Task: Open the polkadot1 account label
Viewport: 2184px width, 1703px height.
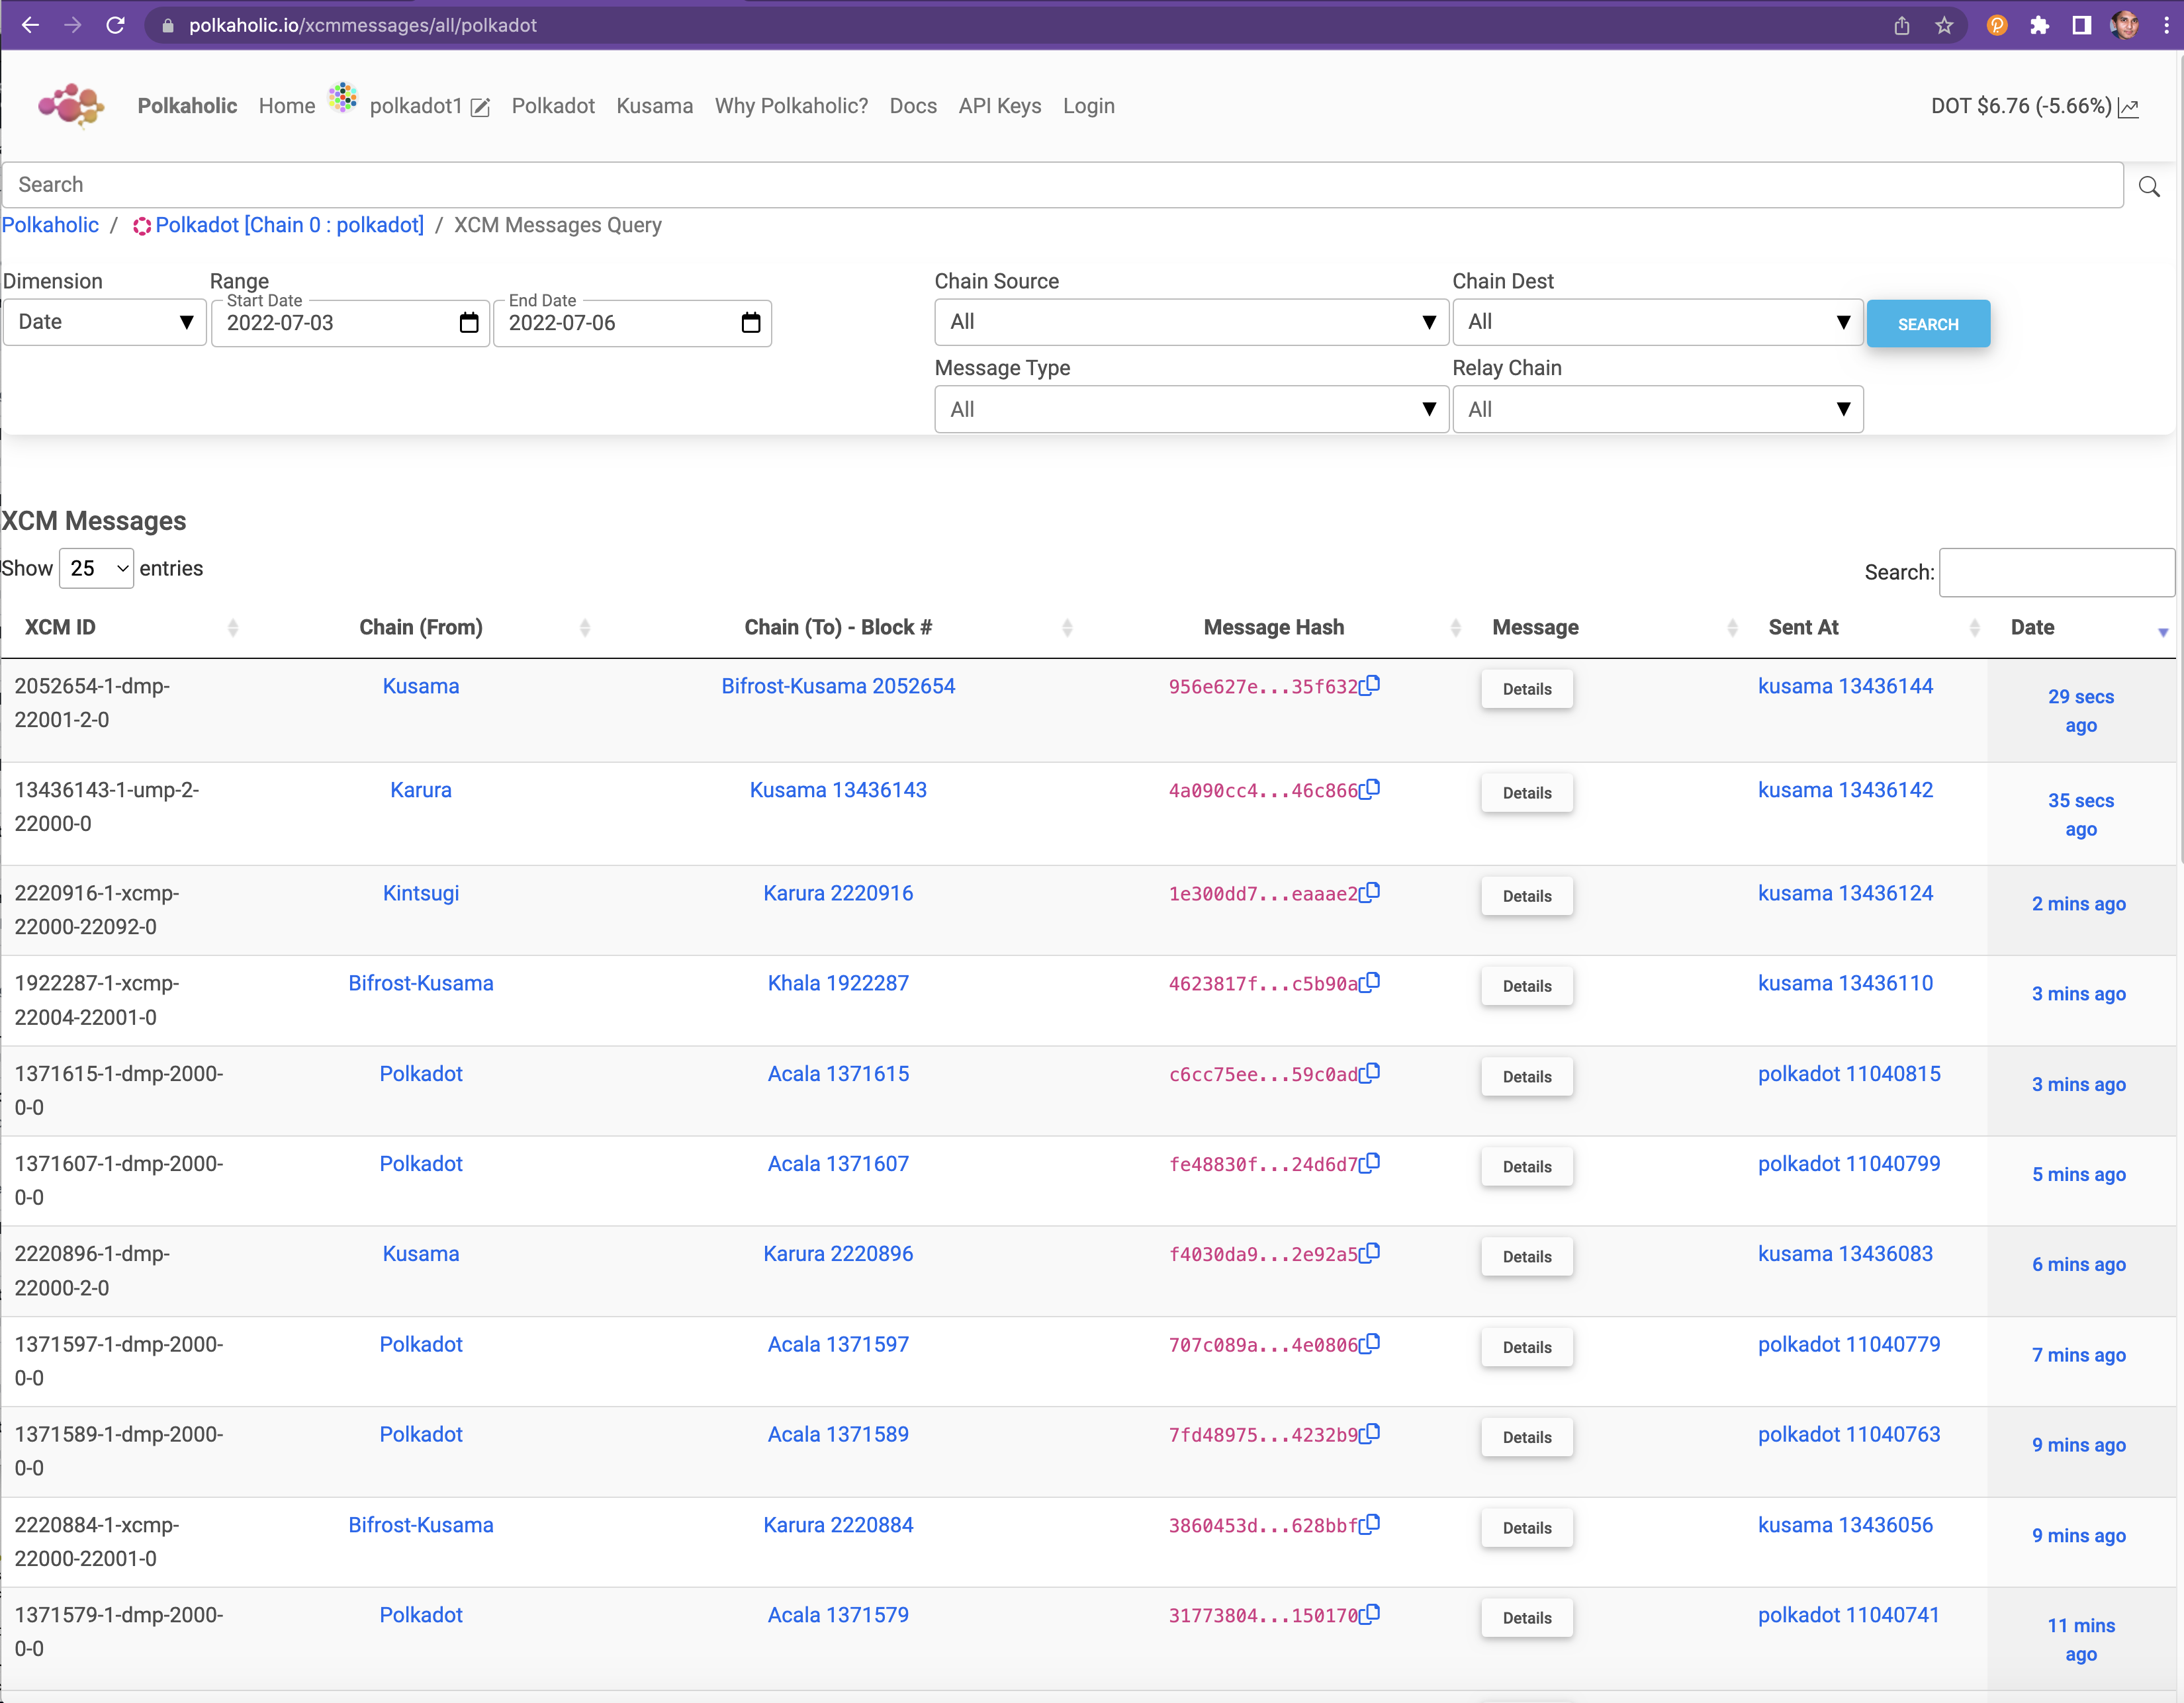Action: (x=416, y=106)
